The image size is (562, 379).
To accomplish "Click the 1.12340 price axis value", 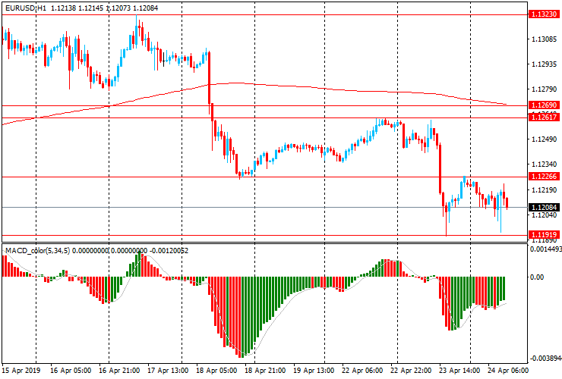I will point(544,164).
